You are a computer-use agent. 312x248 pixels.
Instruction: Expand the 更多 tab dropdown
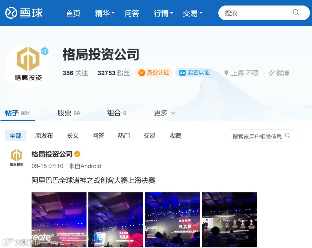[164, 113]
